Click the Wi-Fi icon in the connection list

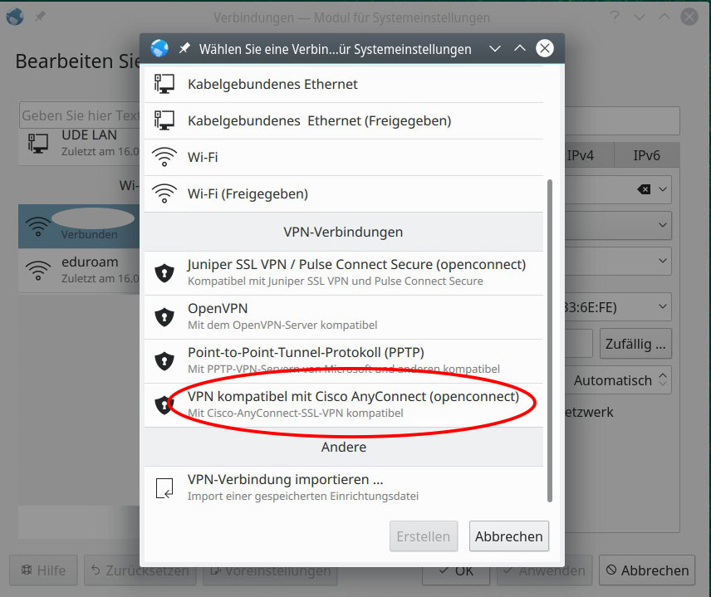(164, 155)
